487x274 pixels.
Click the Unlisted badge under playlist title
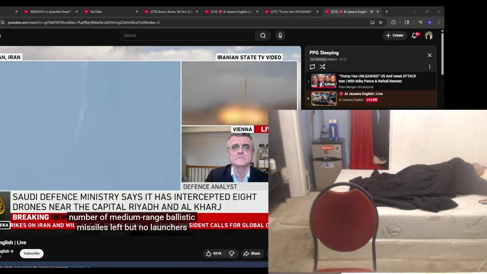318,59
